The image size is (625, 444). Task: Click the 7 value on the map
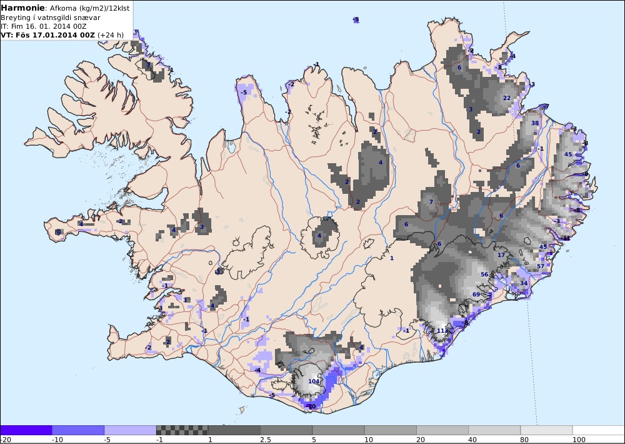431,202
